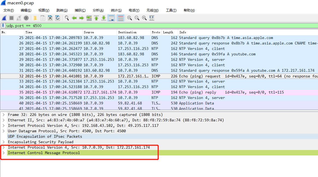
Task: Click the zoom in icon
Action: (129, 18)
